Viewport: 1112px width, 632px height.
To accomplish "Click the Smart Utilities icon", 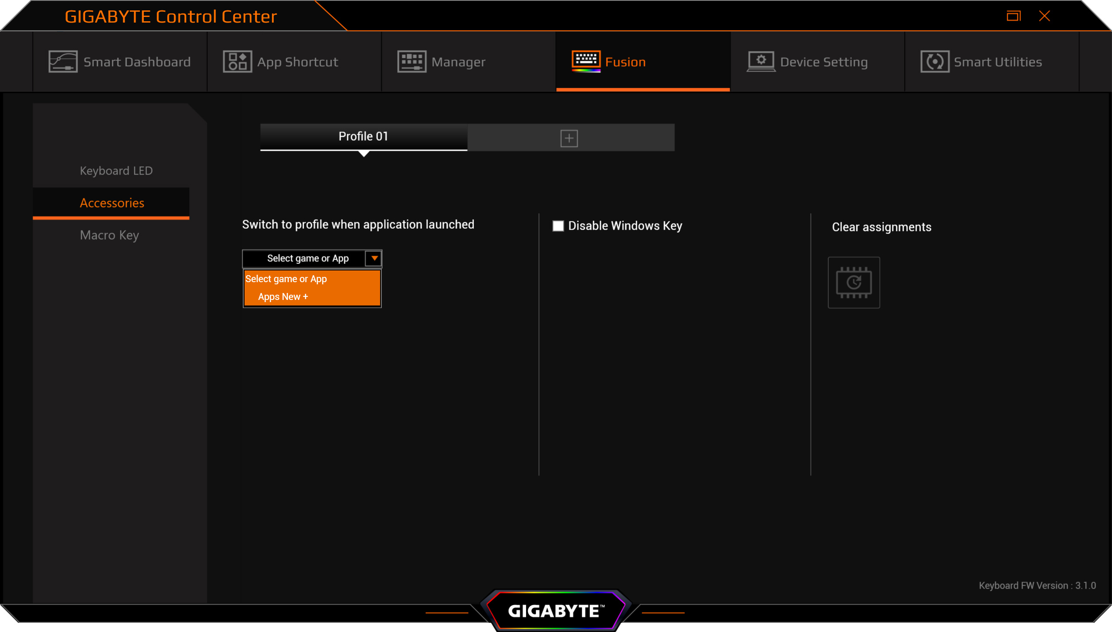I will [x=934, y=62].
